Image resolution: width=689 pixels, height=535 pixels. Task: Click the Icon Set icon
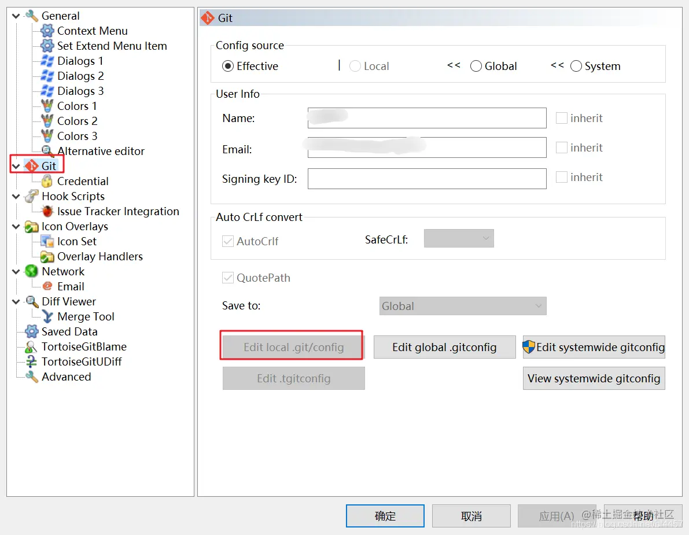[x=47, y=241]
